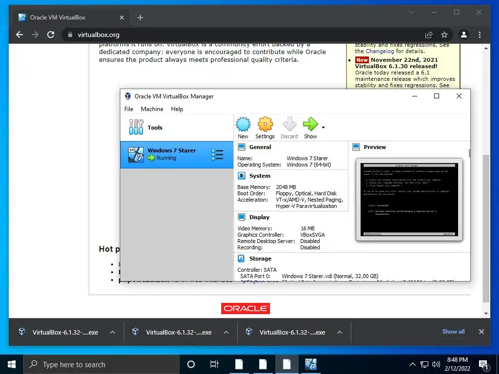The width and height of the screenshot is (499, 374).
Task: Click the share page icon in address bar
Action: (x=429, y=35)
